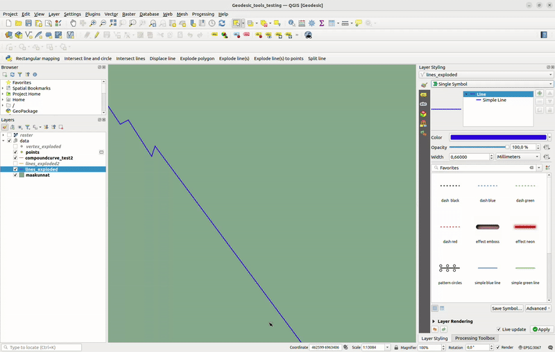Viewport: 555px width, 352px height.
Task: Expand the Layer Rendering section
Action: coord(434,322)
